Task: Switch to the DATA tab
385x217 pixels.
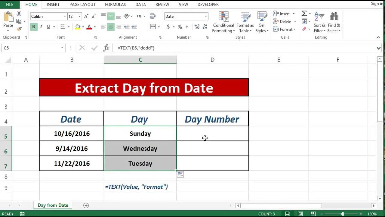Action: click(140, 5)
